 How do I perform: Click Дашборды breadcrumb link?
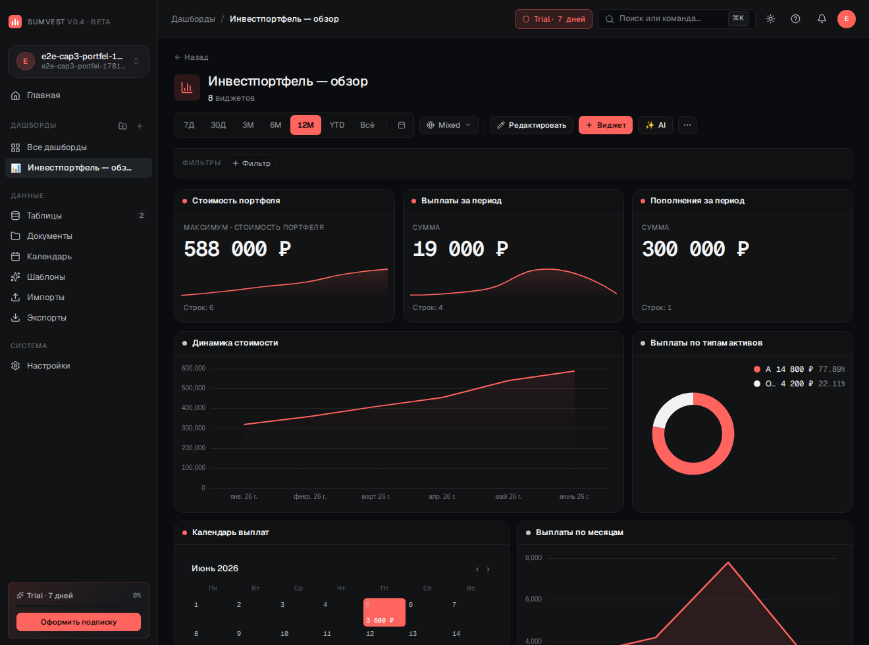(x=193, y=19)
